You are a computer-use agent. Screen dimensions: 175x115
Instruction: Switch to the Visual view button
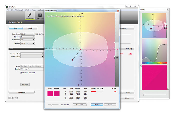coord(110,105)
